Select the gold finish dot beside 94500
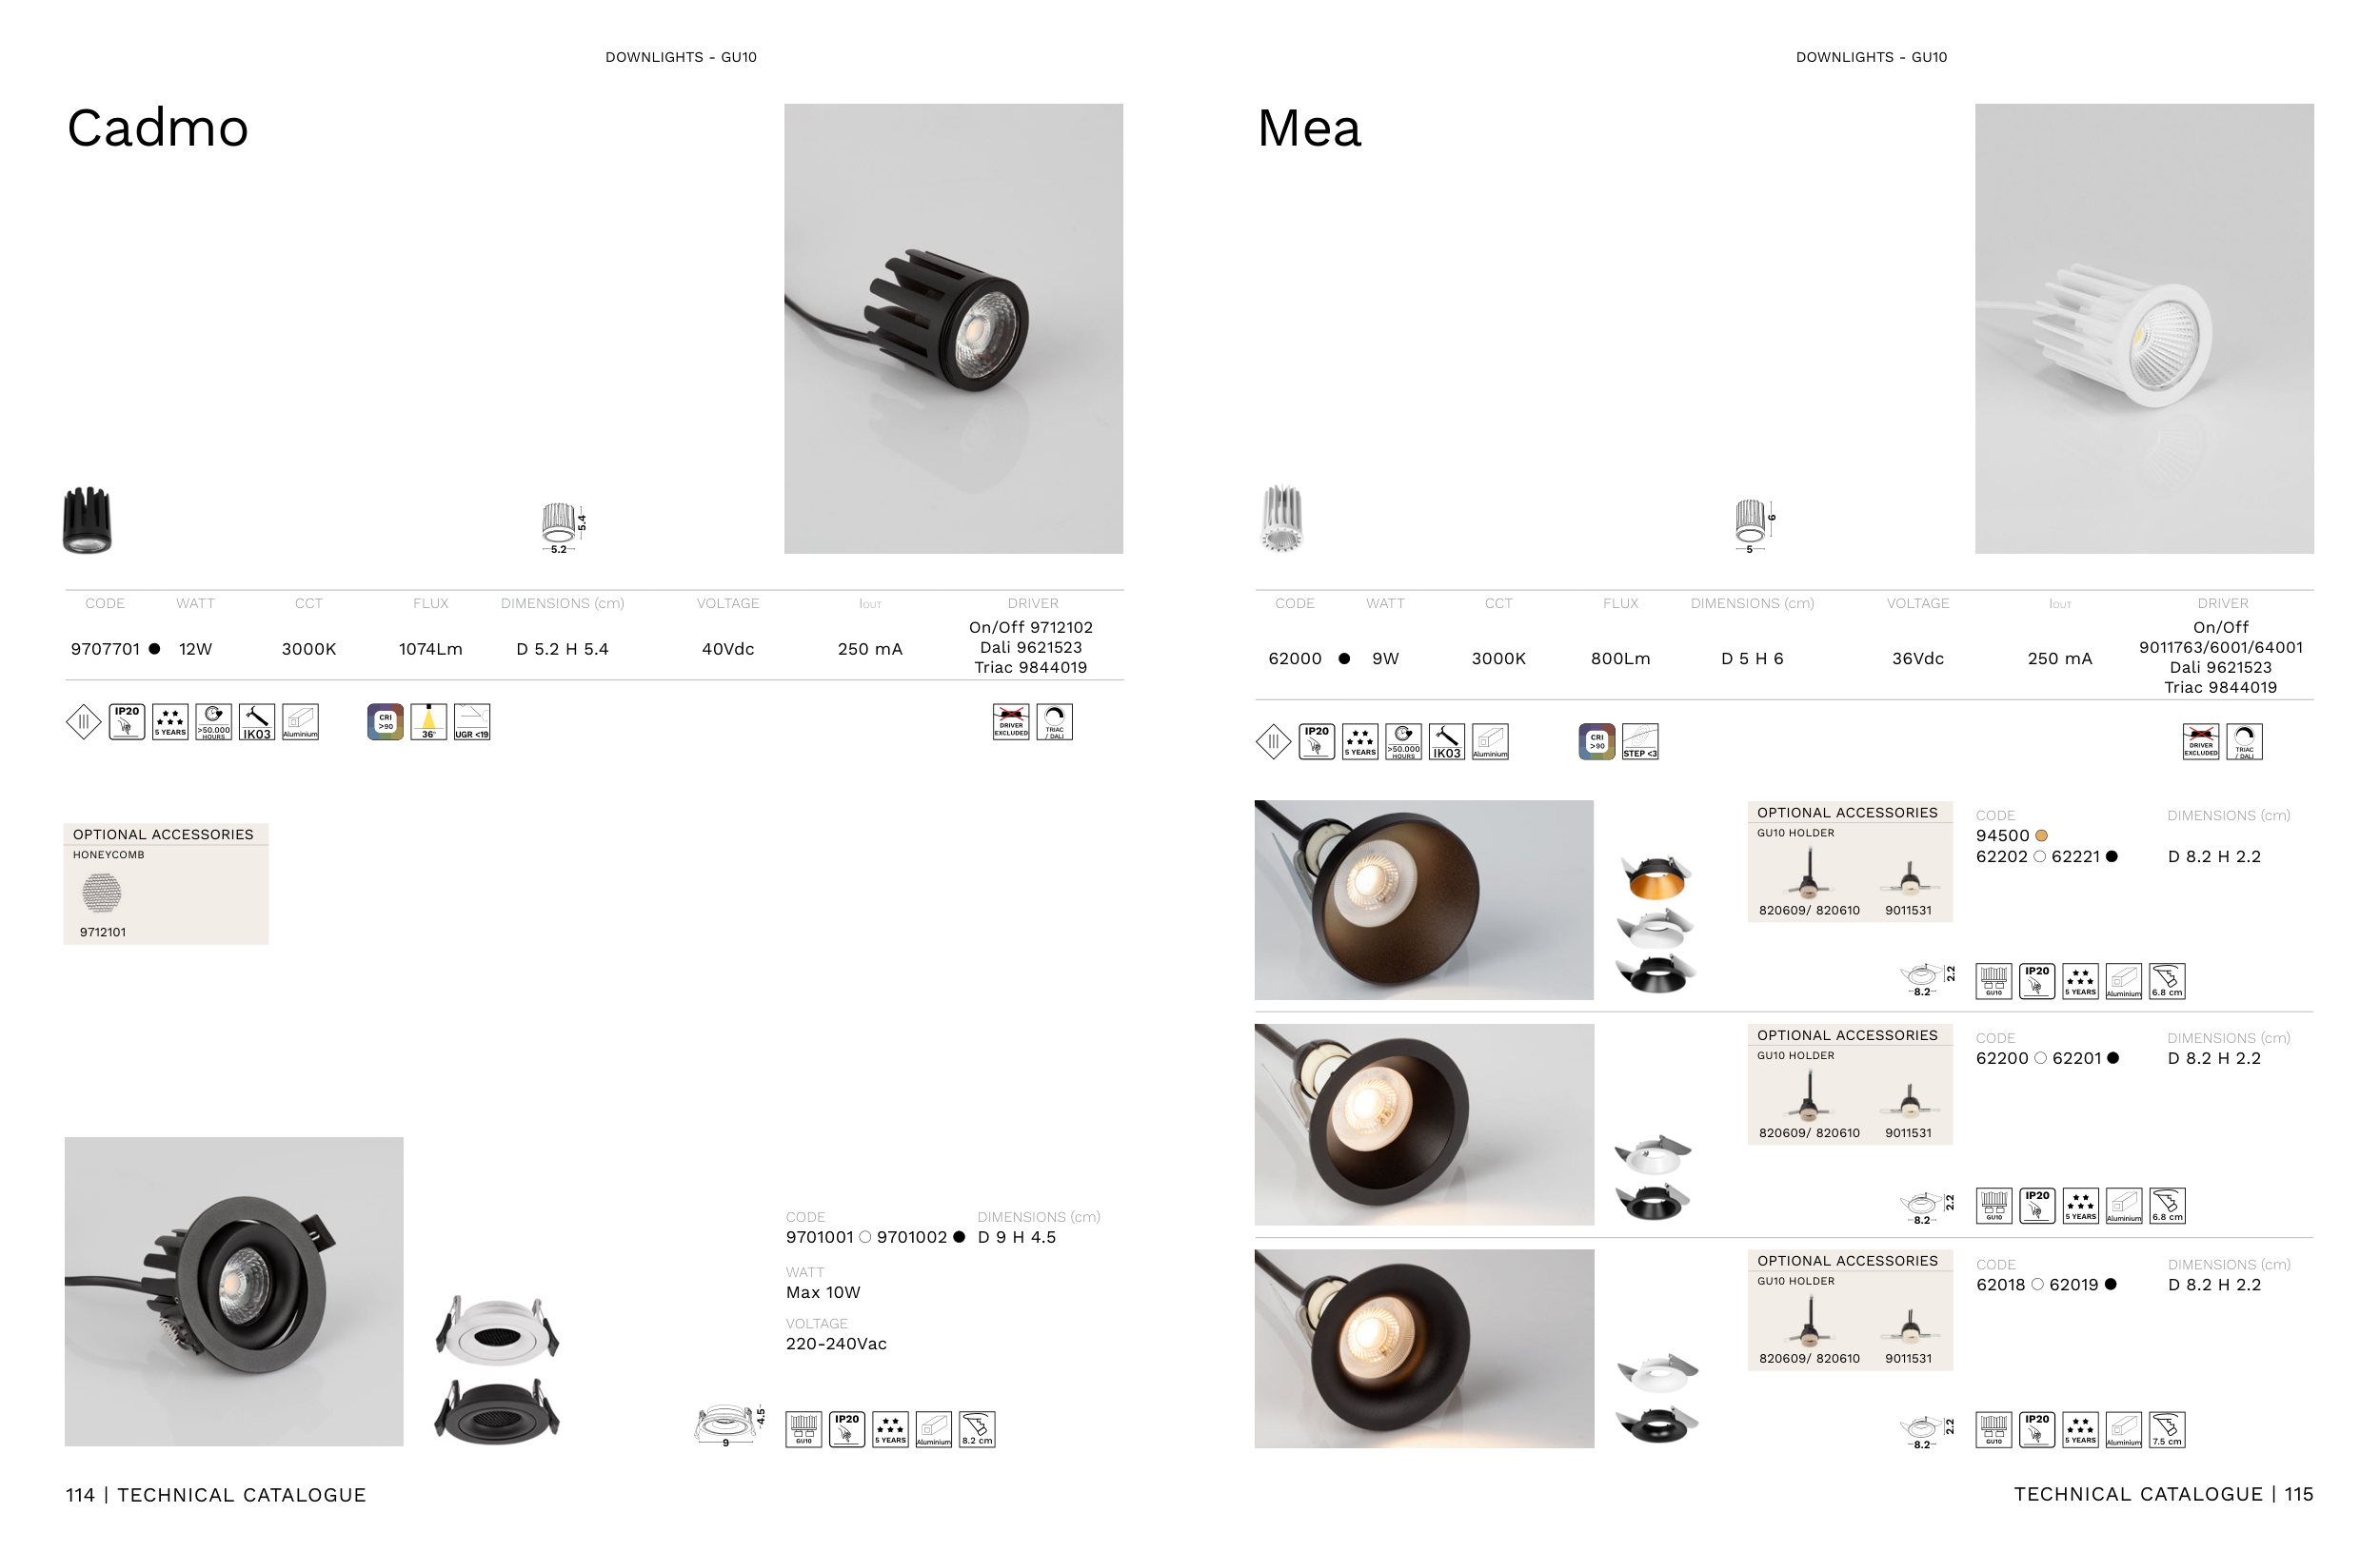Screen dimensions: 2380x1552 pyautogui.click(x=2042, y=835)
